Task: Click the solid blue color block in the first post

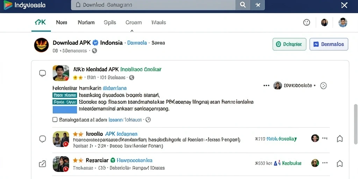Action: [65, 109]
